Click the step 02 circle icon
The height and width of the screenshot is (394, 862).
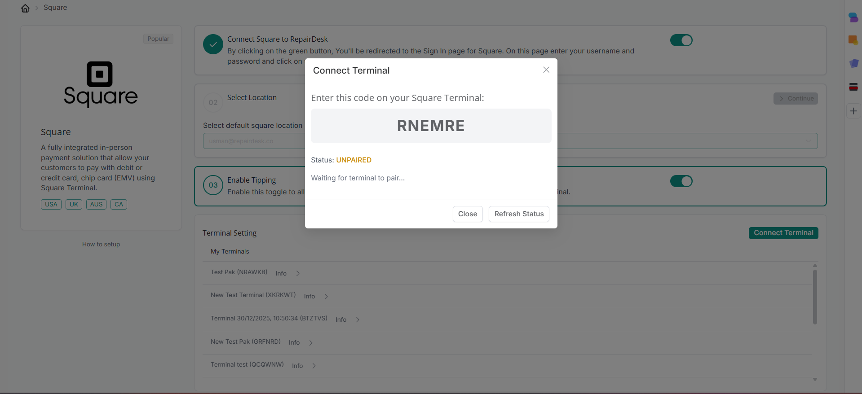pyautogui.click(x=213, y=102)
